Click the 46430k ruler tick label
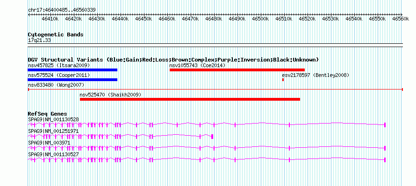416x186 pixels. coord(97,19)
